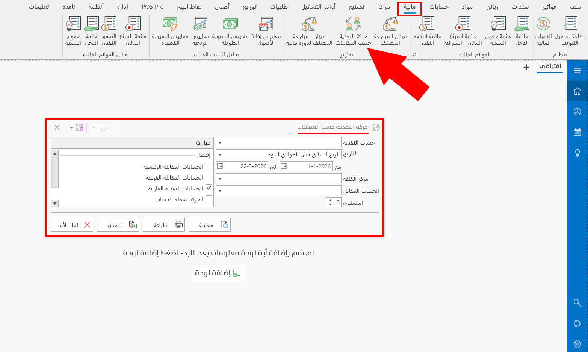
Task: Open the ملف menu tab
Action: [x=576, y=7]
